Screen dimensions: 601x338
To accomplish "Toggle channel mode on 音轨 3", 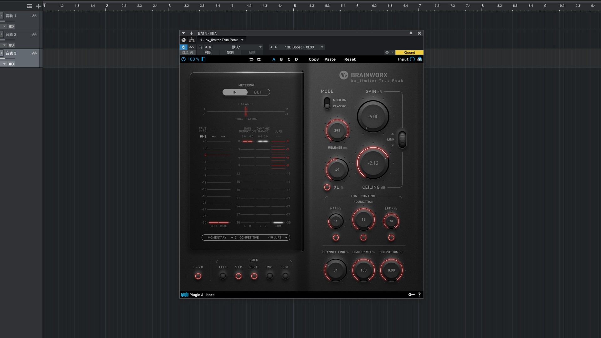I will tap(11, 64).
